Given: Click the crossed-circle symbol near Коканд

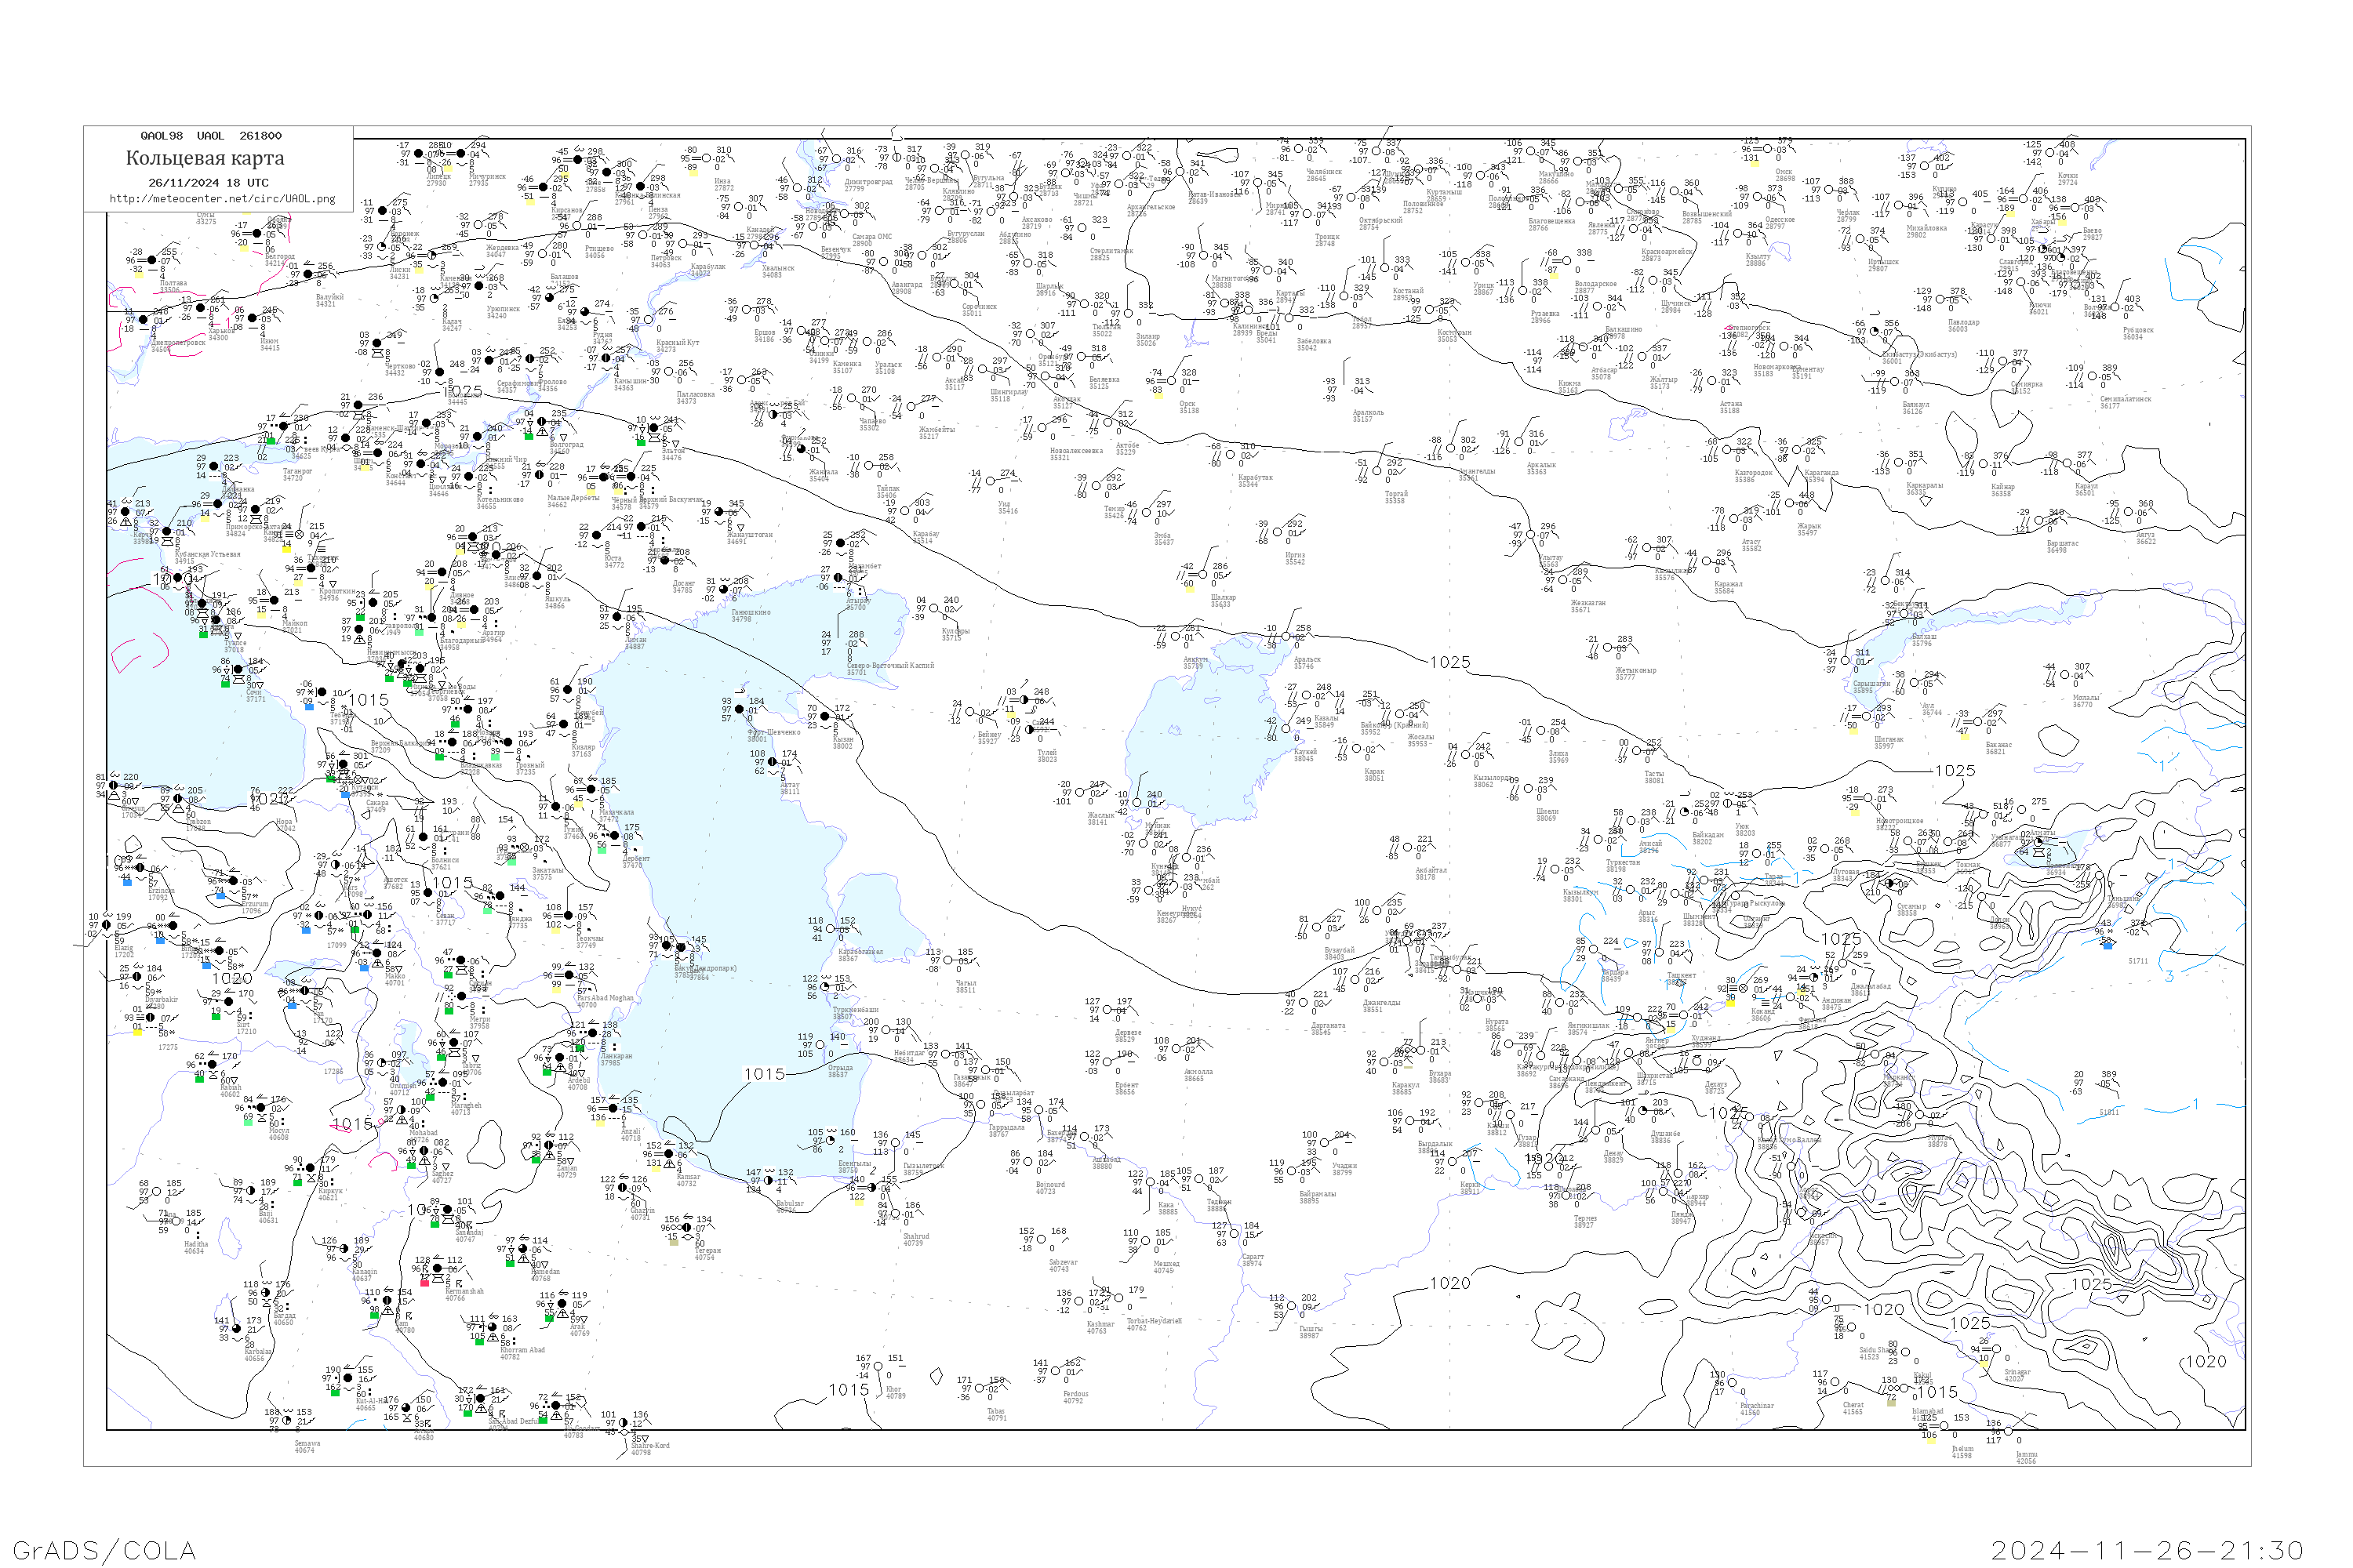Looking at the screenshot, I should 1743,988.
